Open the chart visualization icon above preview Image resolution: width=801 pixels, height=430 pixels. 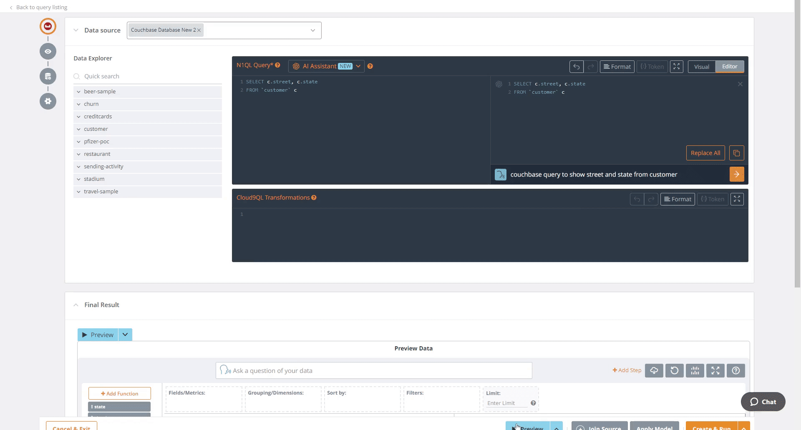click(x=695, y=370)
